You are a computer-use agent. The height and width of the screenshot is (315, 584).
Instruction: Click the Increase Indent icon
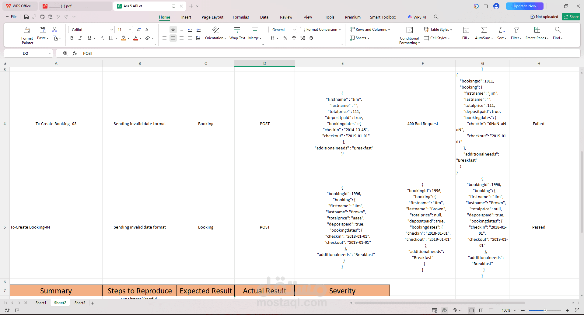[198, 30]
